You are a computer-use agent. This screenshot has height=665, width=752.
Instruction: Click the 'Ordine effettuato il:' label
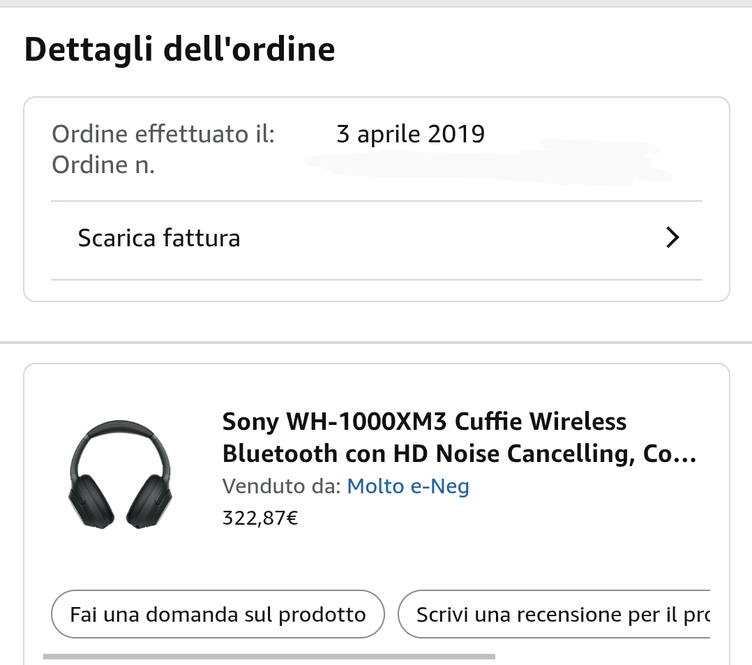coord(163,133)
